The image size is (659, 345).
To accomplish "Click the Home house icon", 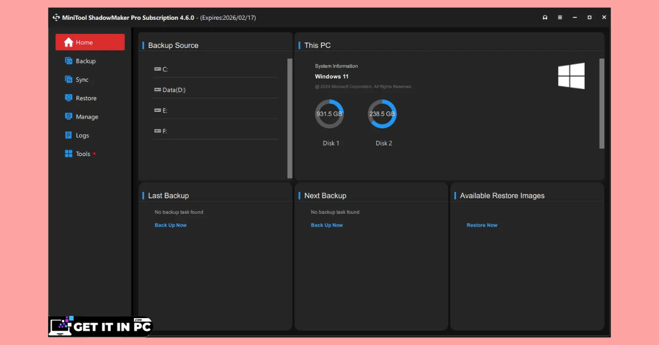I will pyautogui.click(x=69, y=42).
